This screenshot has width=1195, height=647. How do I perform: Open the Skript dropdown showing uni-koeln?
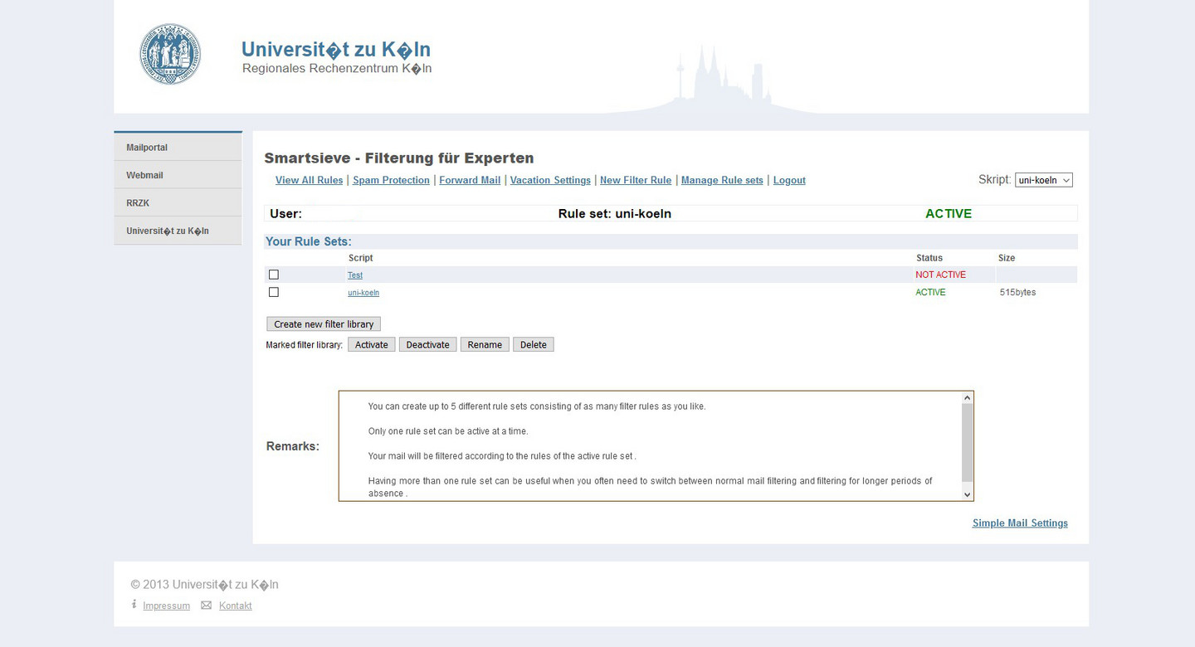(x=1044, y=180)
